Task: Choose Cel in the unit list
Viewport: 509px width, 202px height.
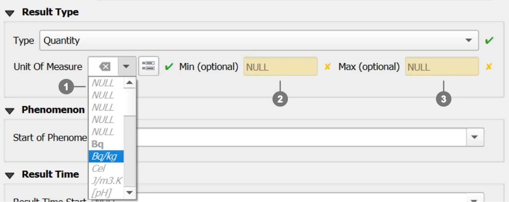Action: pos(99,169)
